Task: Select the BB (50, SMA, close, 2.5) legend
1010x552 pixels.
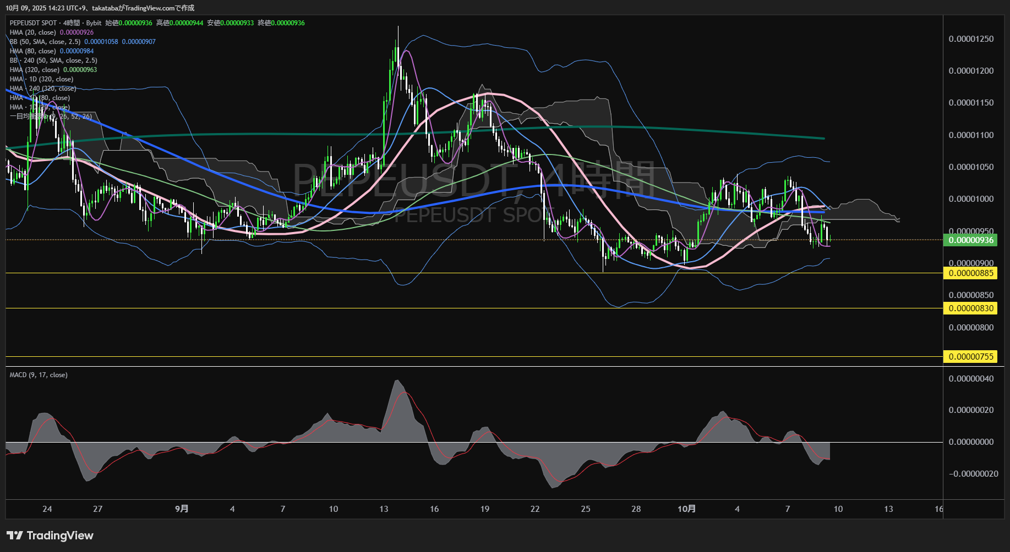Action: (x=45, y=42)
